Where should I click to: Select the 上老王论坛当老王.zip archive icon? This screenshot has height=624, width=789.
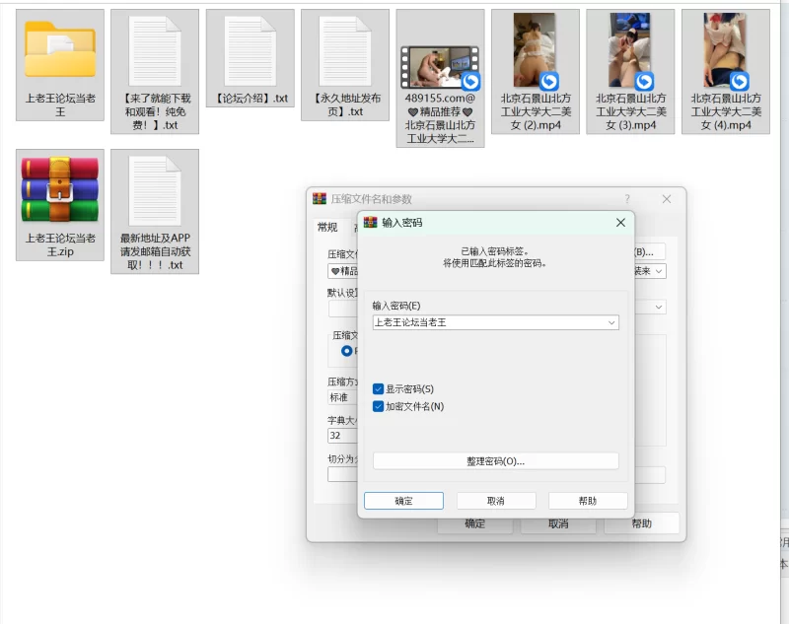60,189
